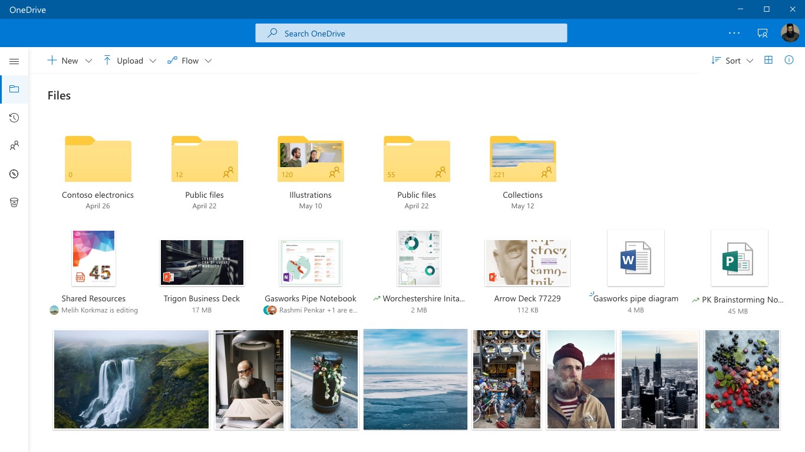Click the Search OneDrive field
Viewport: 805px width, 452px height.
click(x=411, y=33)
